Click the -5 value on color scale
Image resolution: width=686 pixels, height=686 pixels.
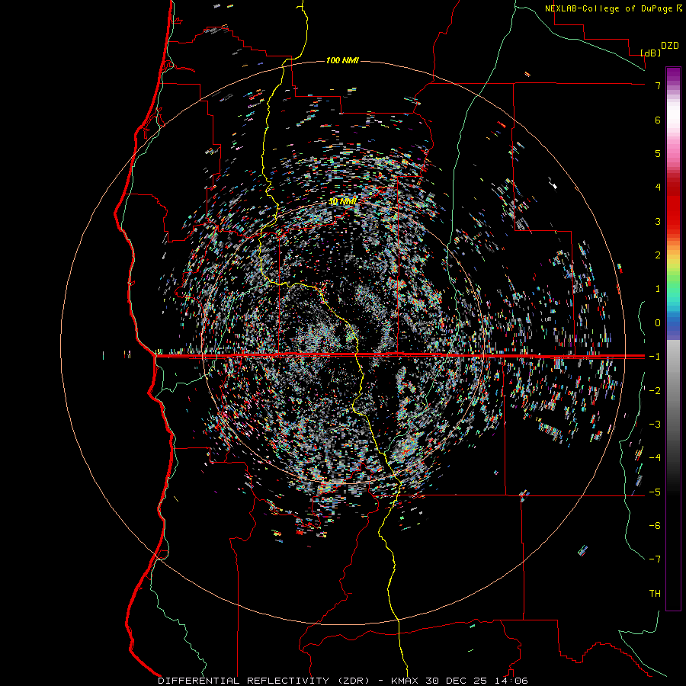(655, 492)
